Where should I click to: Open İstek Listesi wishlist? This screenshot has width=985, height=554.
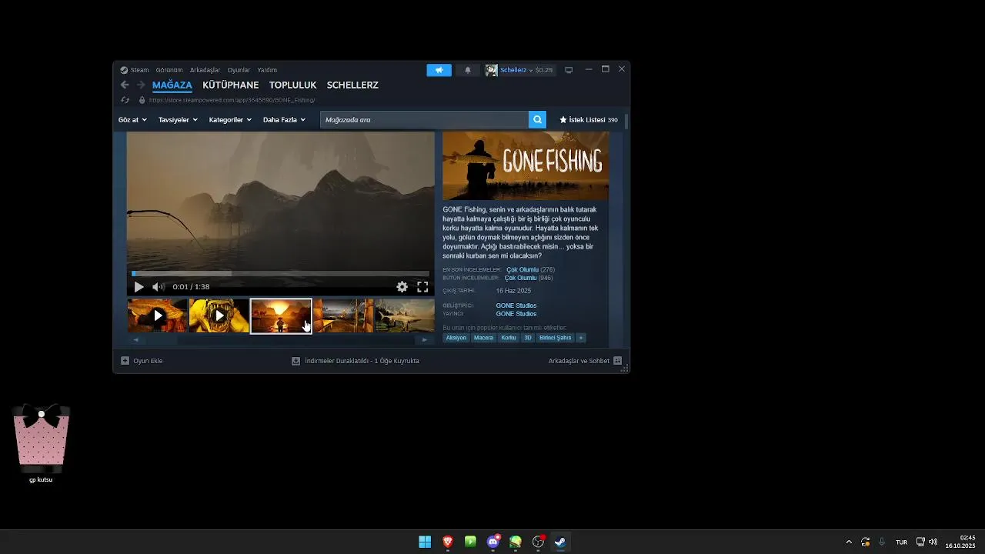point(589,120)
